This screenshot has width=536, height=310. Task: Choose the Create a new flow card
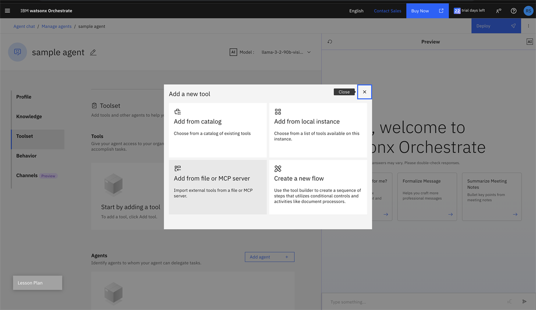(x=318, y=187)
